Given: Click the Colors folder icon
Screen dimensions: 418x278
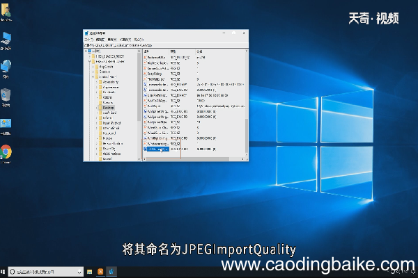Looking at the screenshot, I should click(x=100, y=97).
